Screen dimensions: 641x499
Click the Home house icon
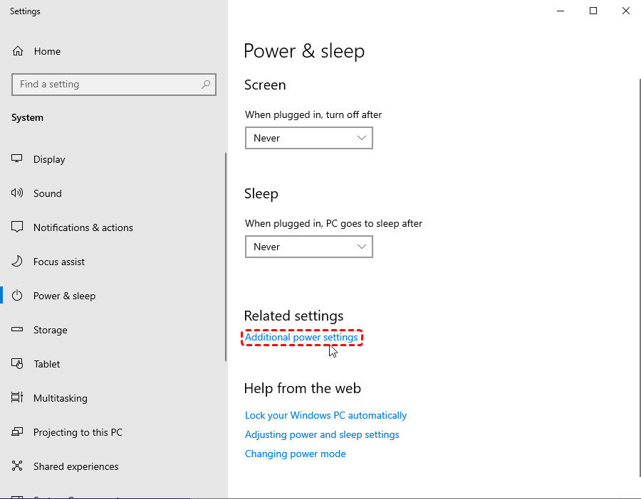click(18, 51)
